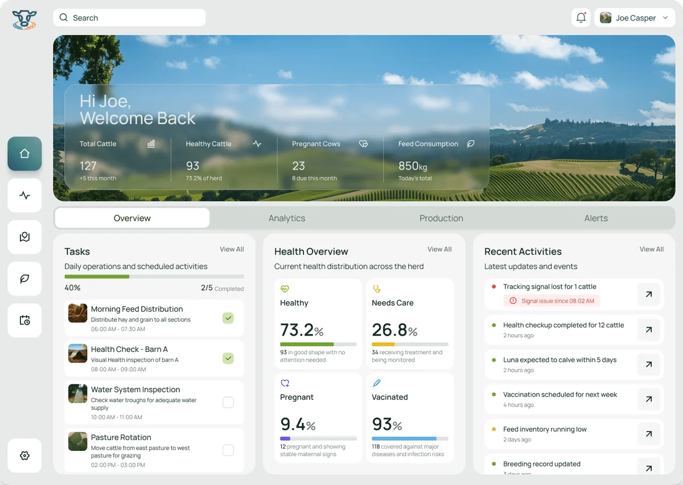Click the Feed Consumption leaf icon
The width and height of the screenshot is (683, 485).
471,144
